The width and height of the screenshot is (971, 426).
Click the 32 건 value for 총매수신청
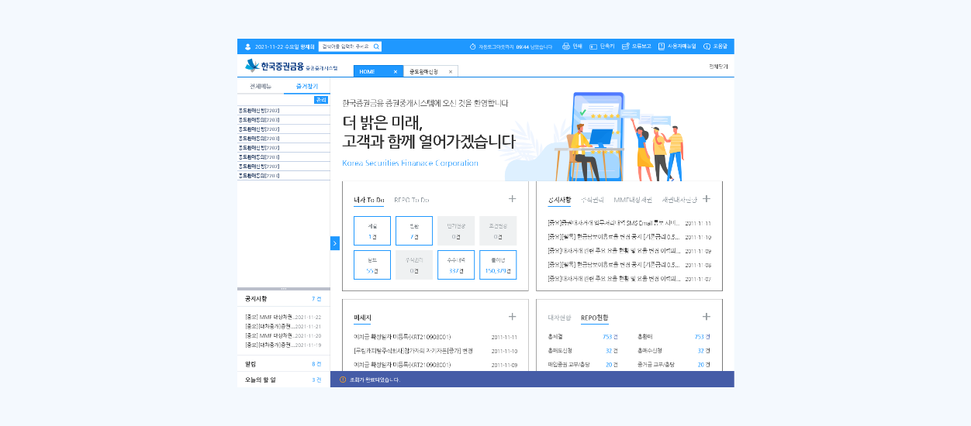tap(703, 351)
